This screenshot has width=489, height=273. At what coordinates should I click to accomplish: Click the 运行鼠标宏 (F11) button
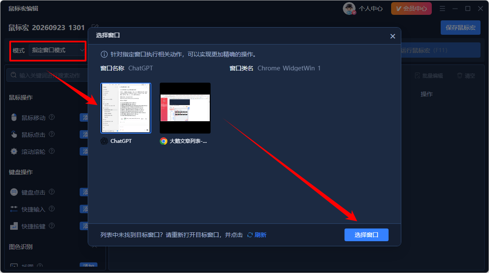coord(440,50)
